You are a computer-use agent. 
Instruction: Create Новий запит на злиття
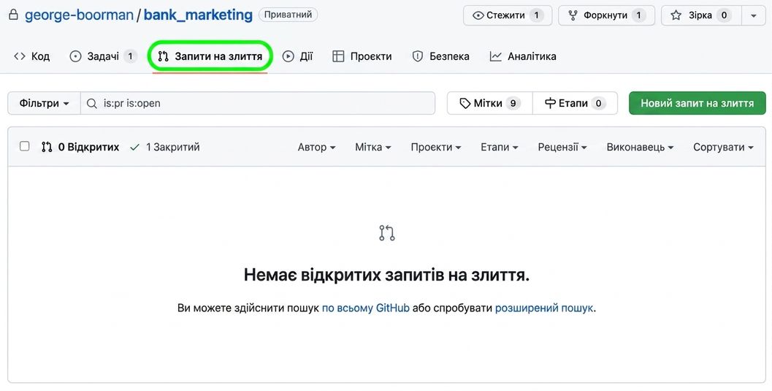698,103
